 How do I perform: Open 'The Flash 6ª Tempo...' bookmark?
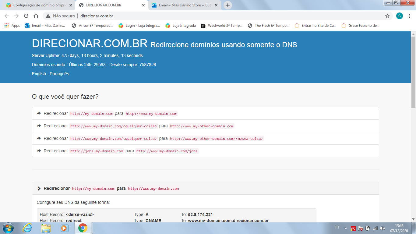click(269, 26)
